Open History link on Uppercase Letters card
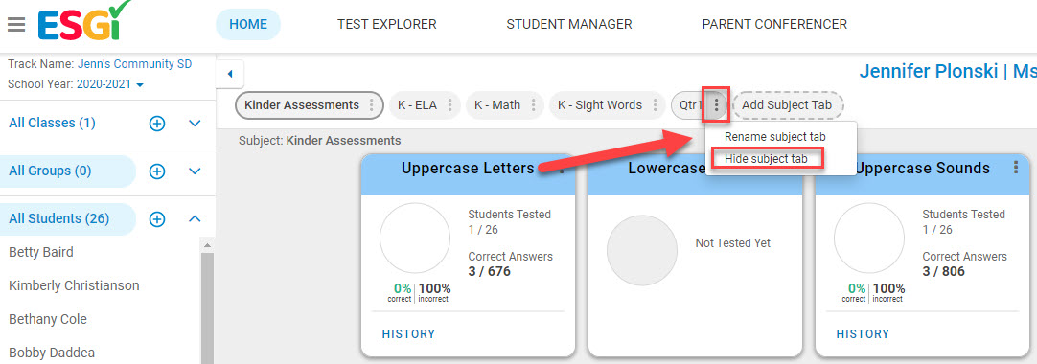The width and height of the screenshot is (1037, 364). pos(408,333)
